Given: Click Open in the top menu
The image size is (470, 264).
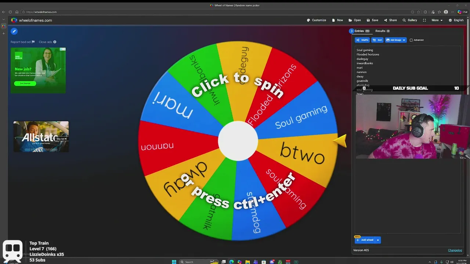Looking at the screenshot, I should (x=355, y=20).
